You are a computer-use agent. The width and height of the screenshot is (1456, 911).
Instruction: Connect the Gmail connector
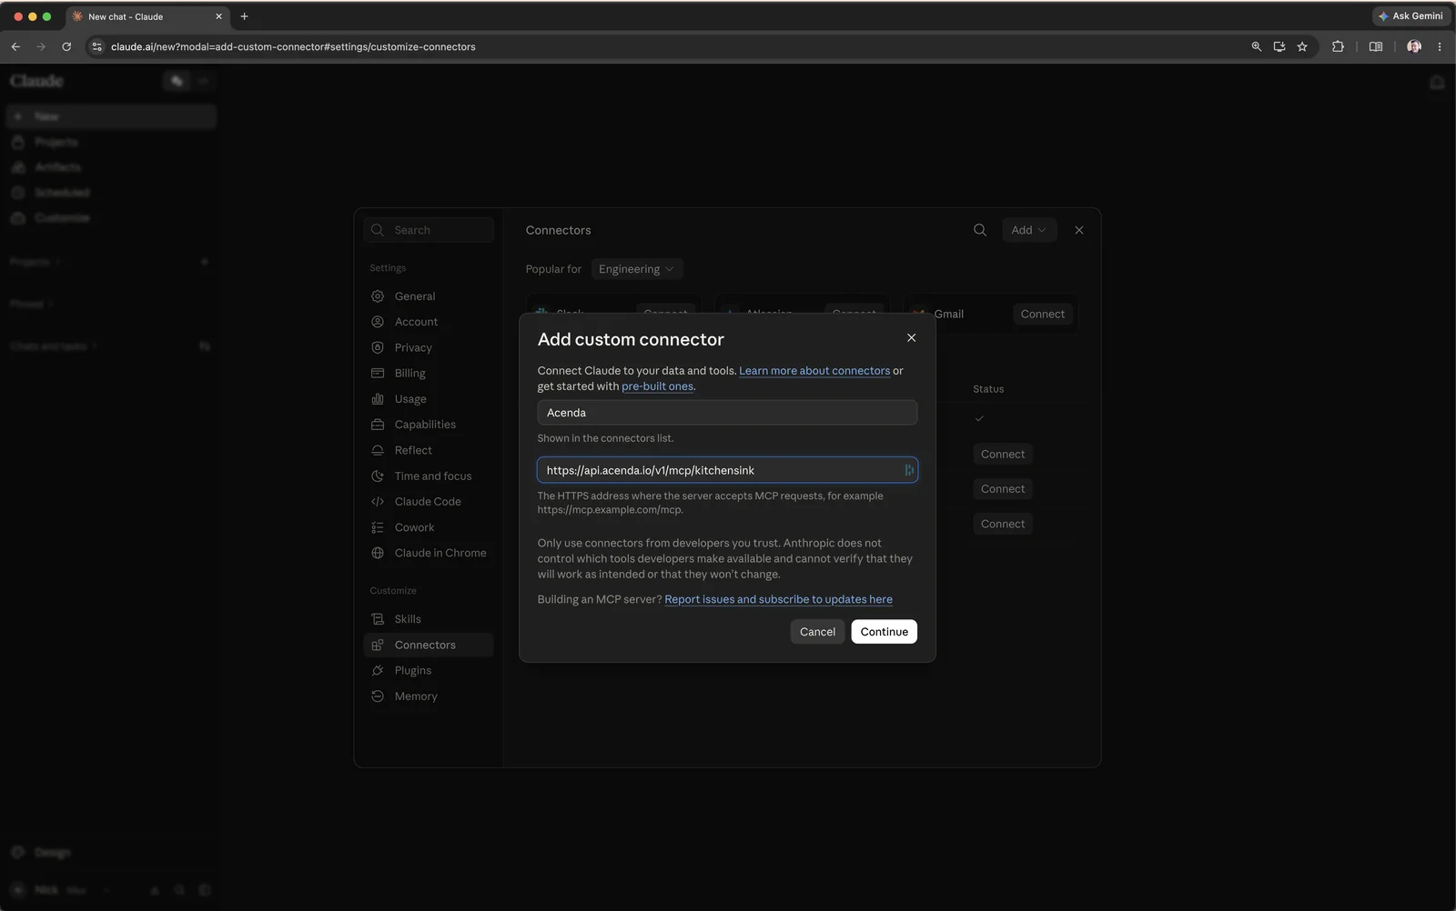(1042, 314)
